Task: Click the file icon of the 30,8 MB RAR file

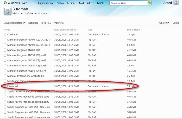Action: coord(5,112)
